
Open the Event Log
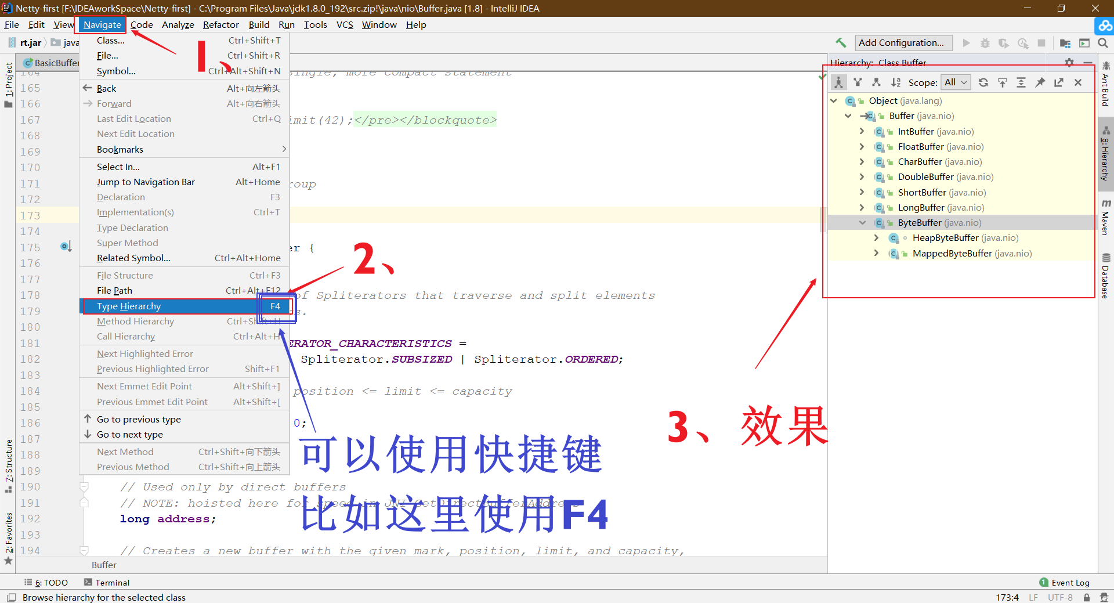(x=1065, y=583)
